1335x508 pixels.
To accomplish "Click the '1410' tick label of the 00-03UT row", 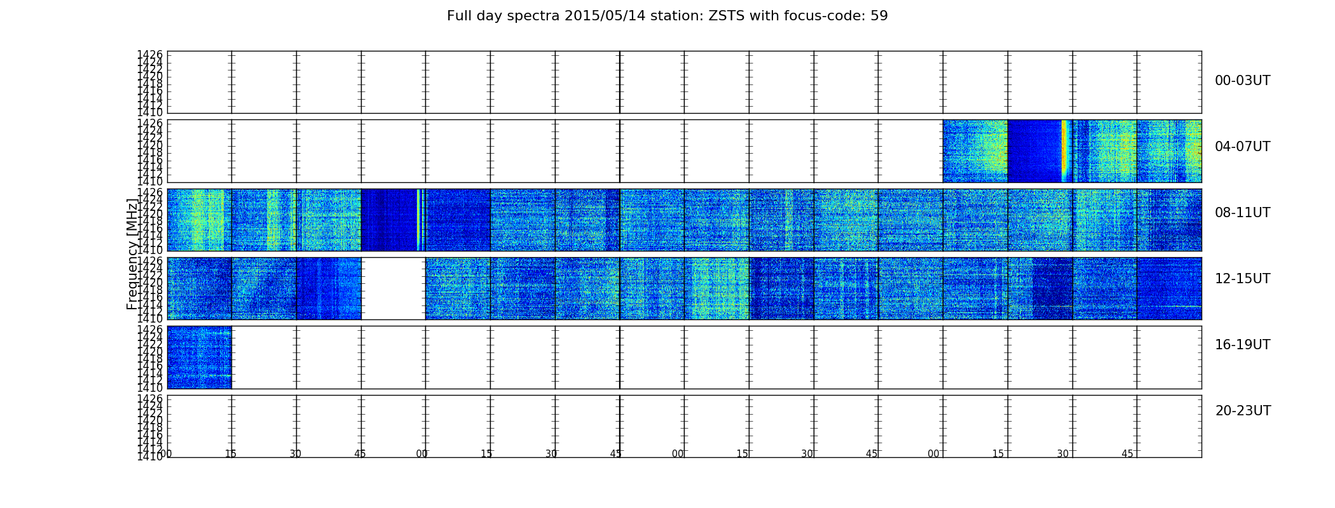I will (150, 113).
